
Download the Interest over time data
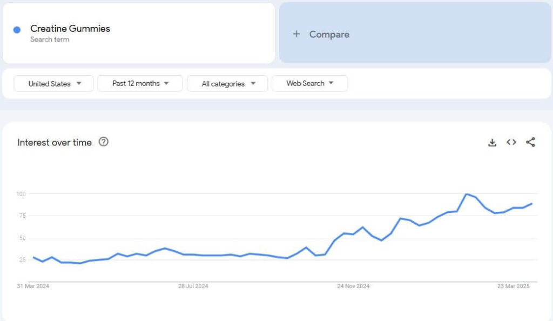pos(492,142)
